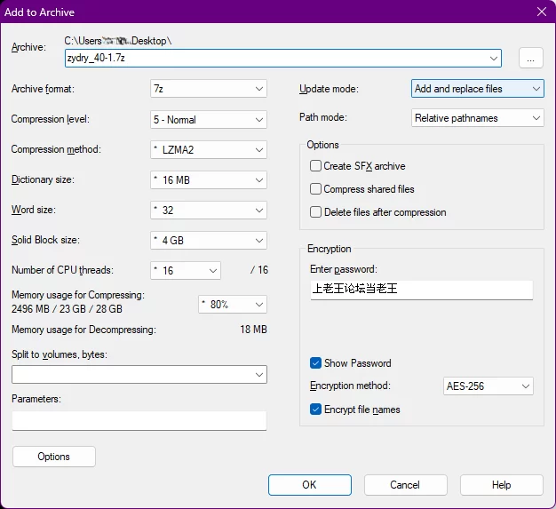Click the browse '...' button next to archive name
This screenshot has width=556, height=509.
530,58
